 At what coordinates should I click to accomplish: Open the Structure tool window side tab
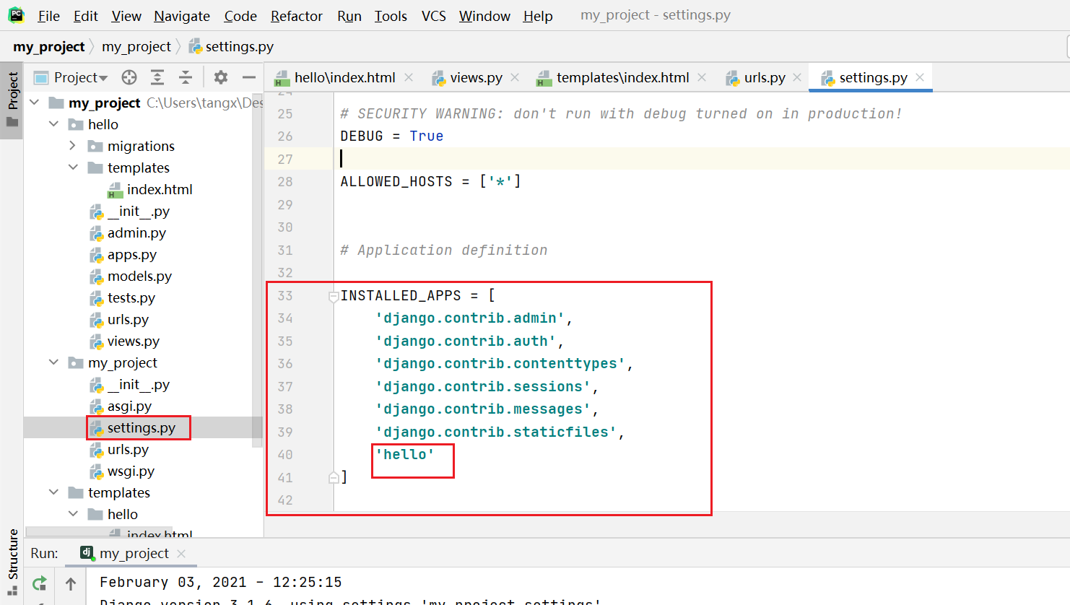pos(12,562)
